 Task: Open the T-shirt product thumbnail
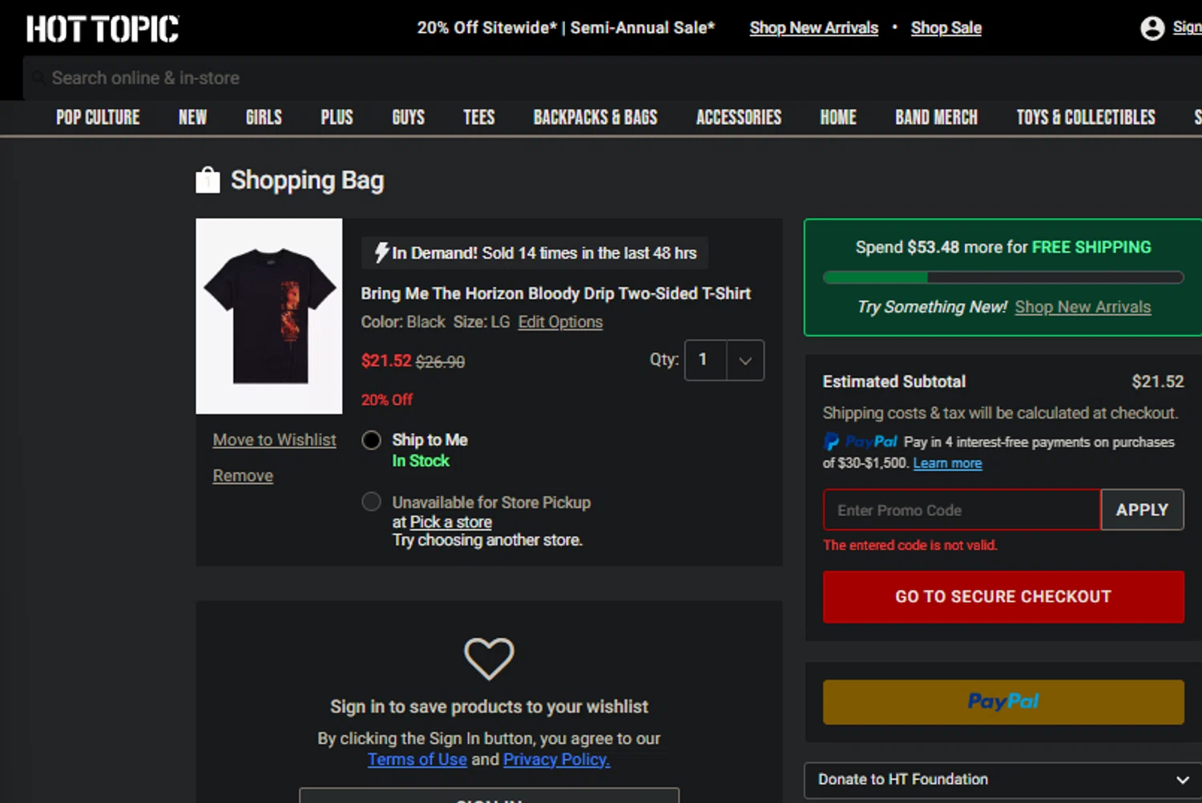click(x=269, y=317)
